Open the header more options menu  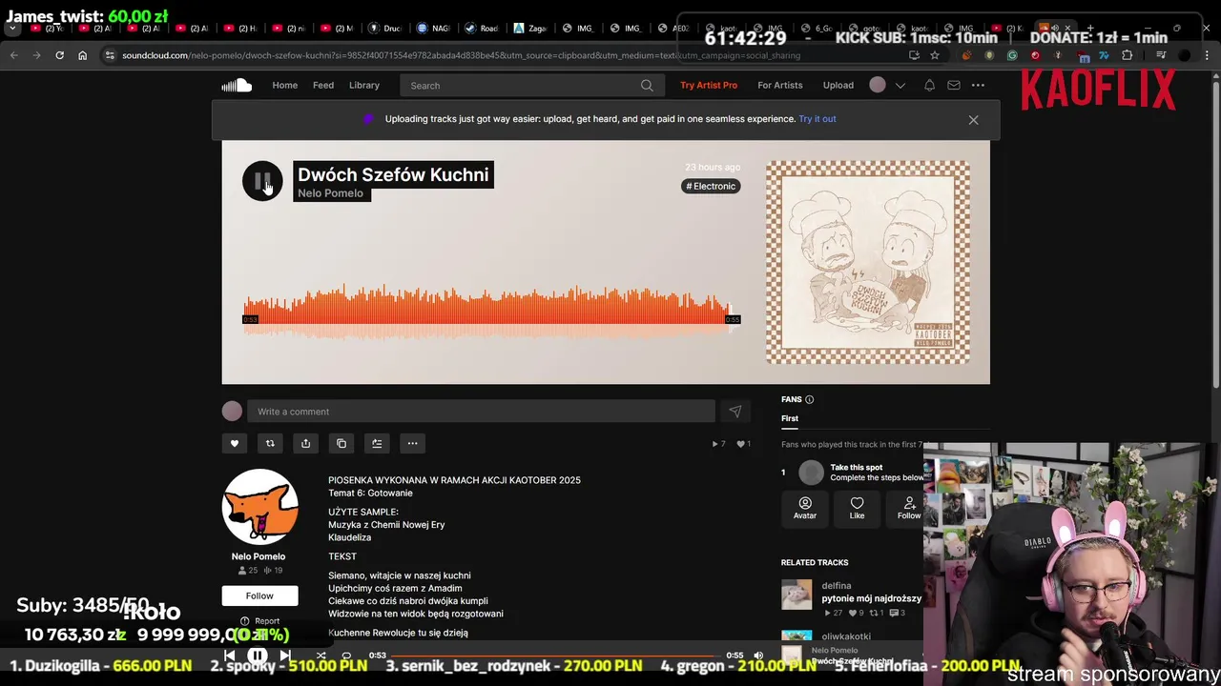point(978,86)
